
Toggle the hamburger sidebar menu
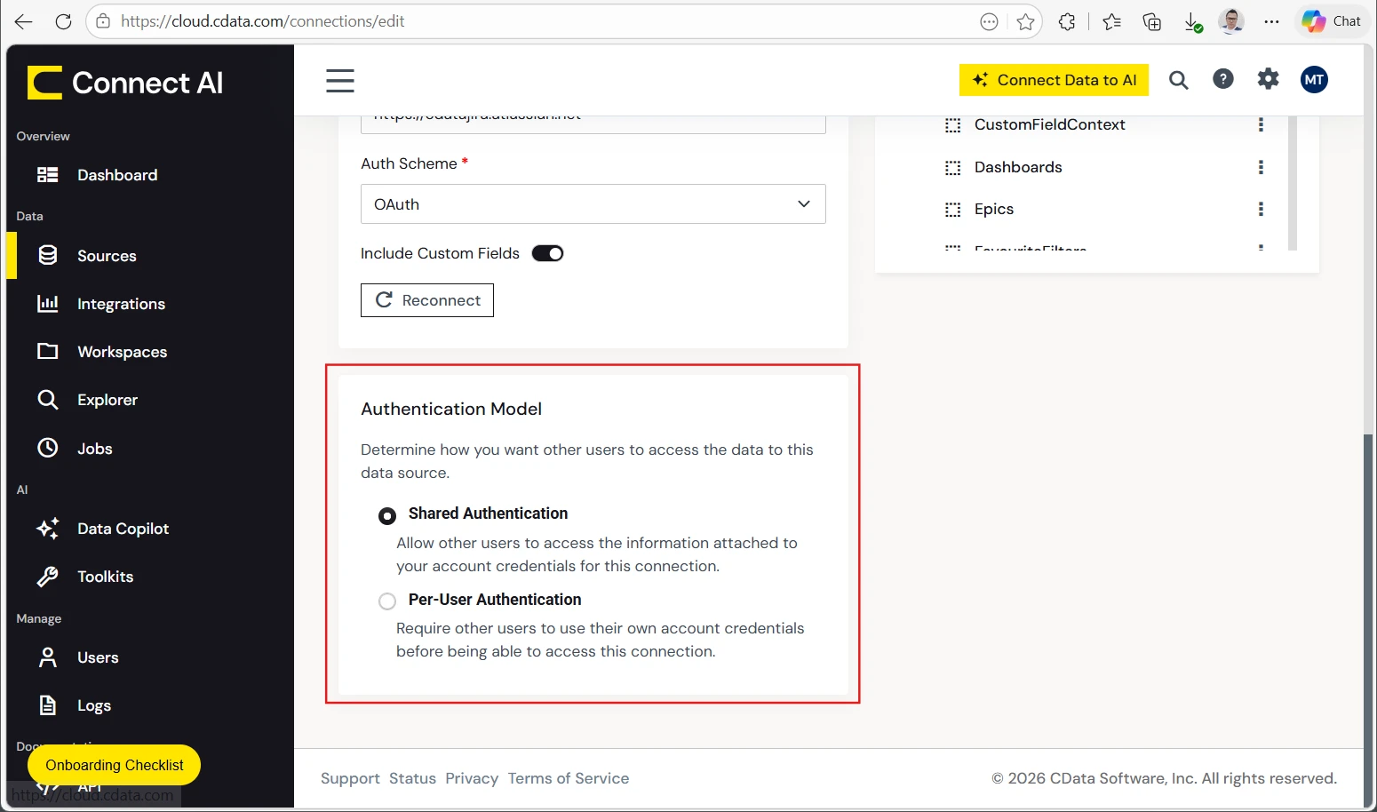[340, 80]
